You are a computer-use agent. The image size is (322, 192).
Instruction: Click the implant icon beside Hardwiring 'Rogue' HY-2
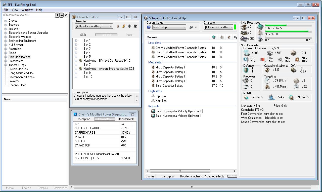pyautogui.click(x=81, y=61)
